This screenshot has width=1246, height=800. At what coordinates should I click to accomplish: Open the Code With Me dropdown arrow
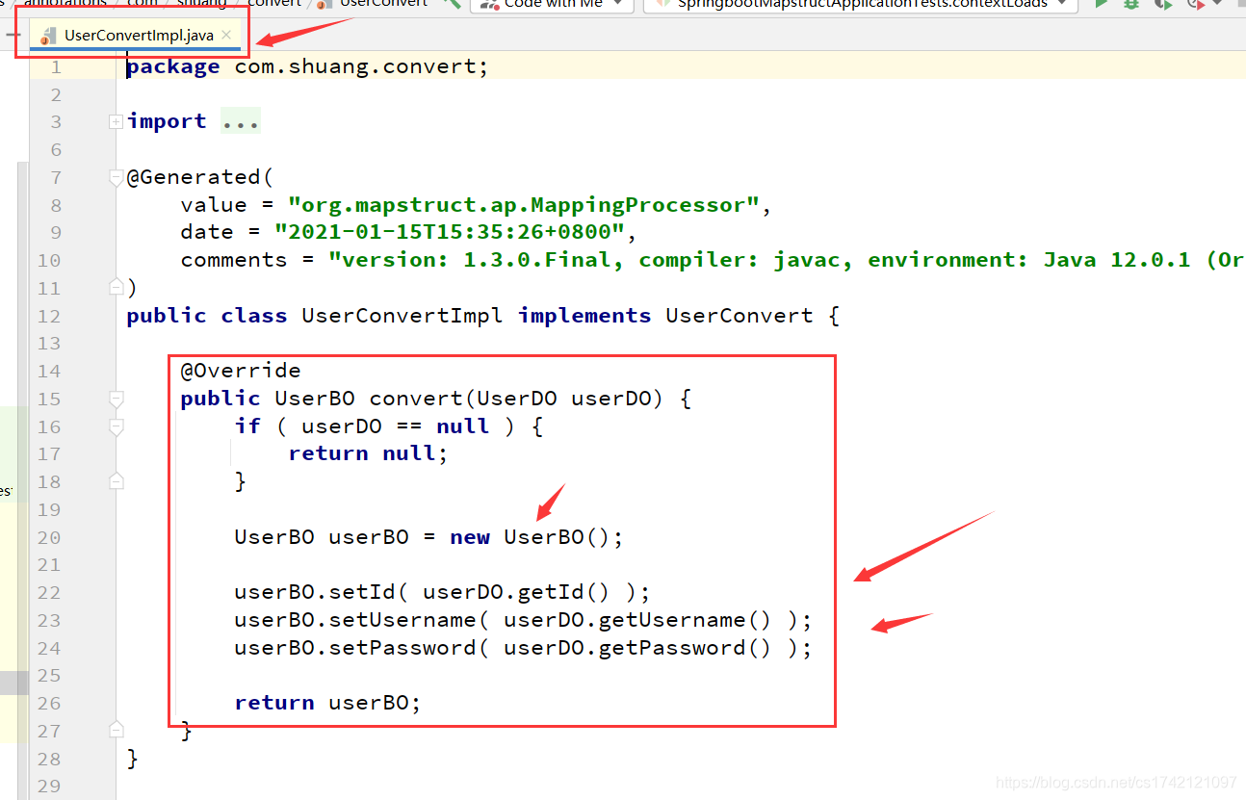click(x=617, y=4)
